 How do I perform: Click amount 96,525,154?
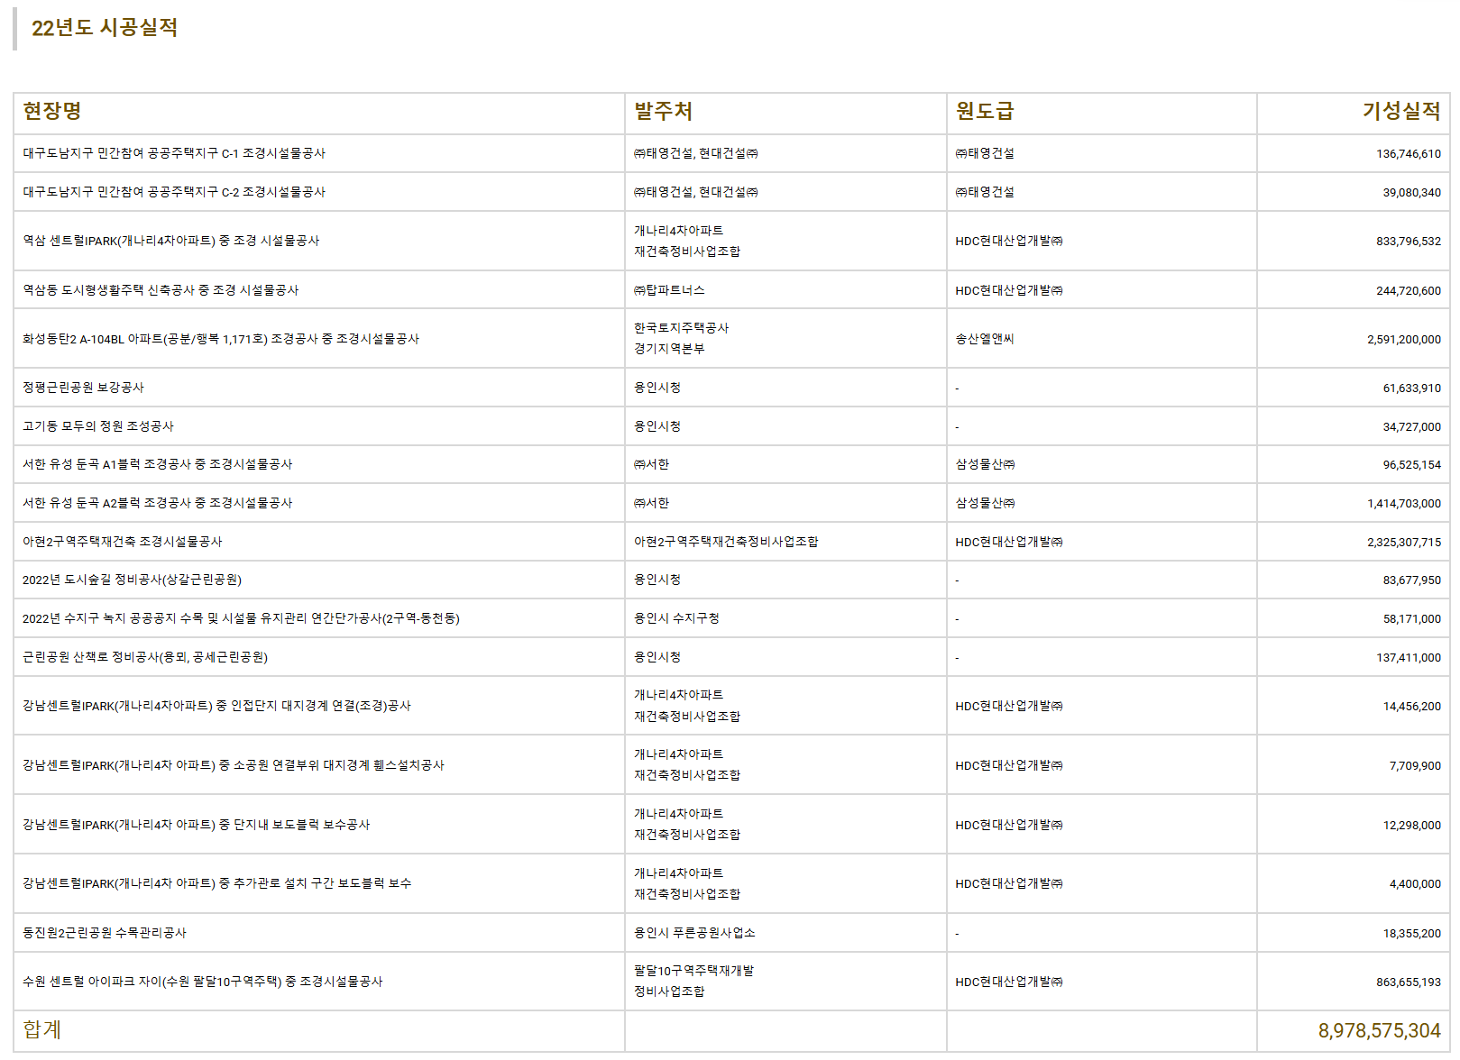click(x=1411, y=465)
